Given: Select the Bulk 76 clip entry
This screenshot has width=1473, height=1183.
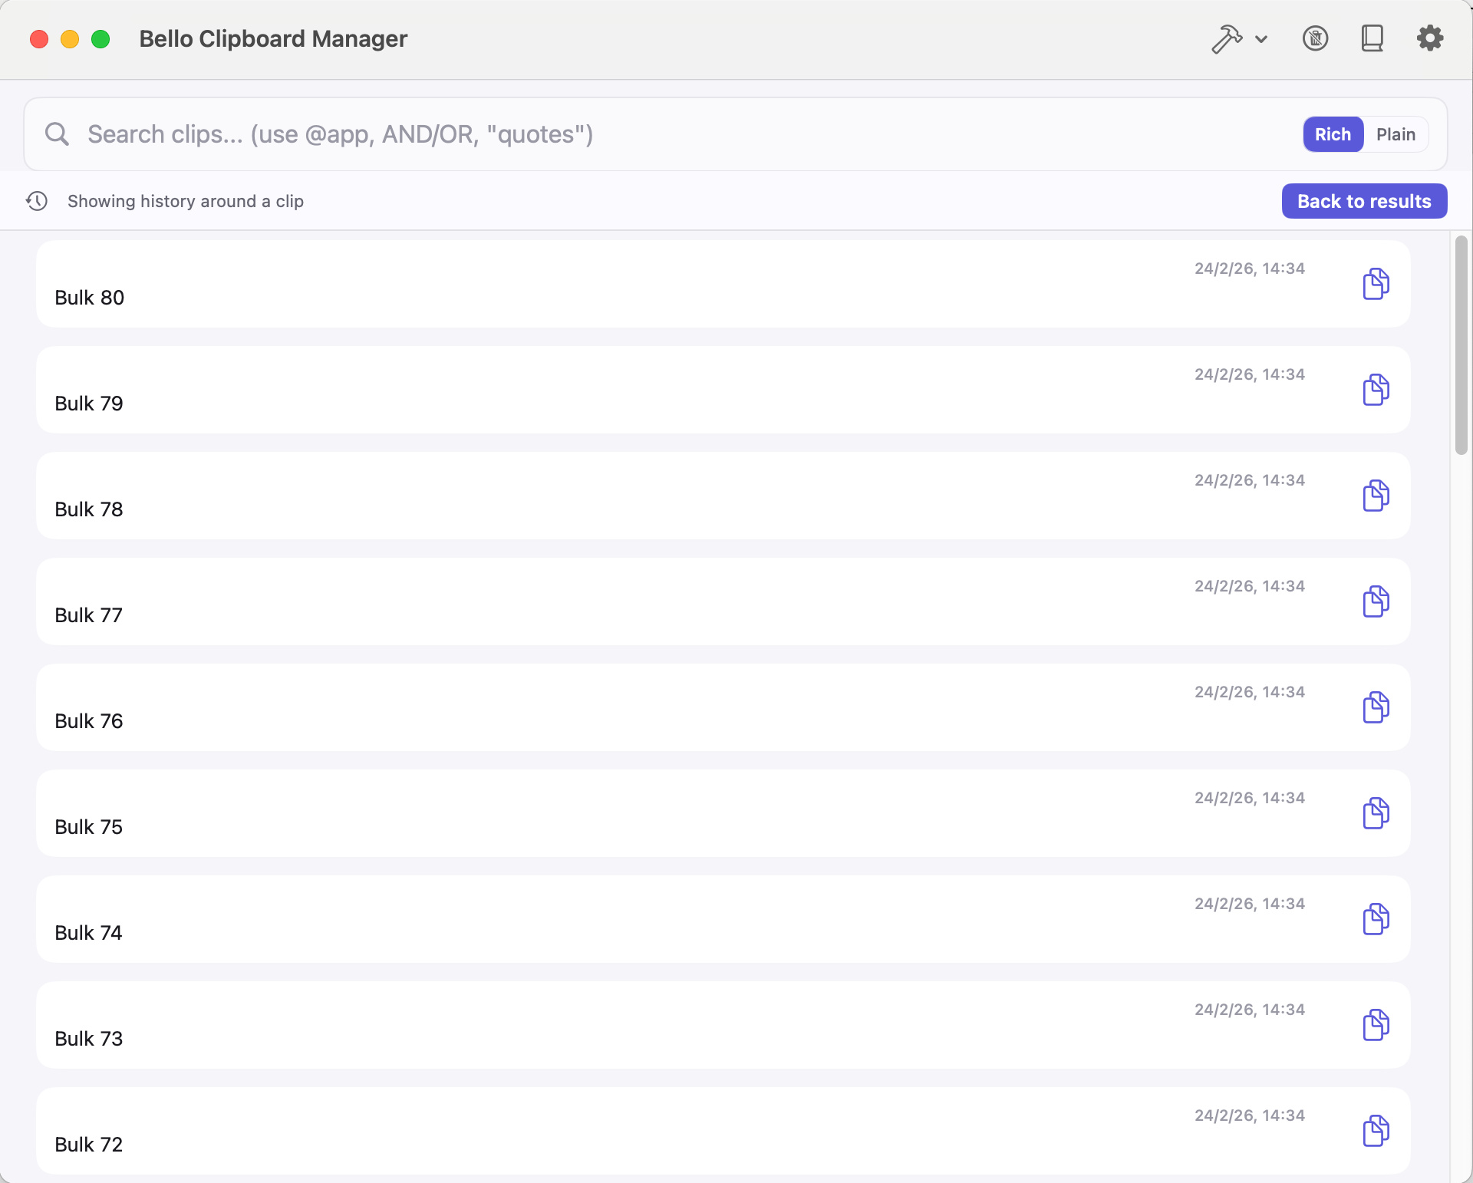Looking at the screenshot, I should click(614, 707).
